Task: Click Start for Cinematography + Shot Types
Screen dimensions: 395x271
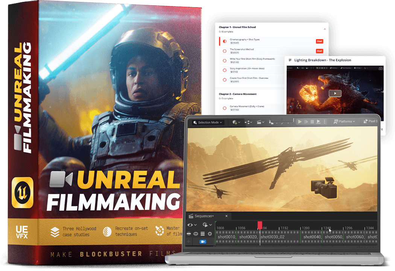Action: [319, 41]
